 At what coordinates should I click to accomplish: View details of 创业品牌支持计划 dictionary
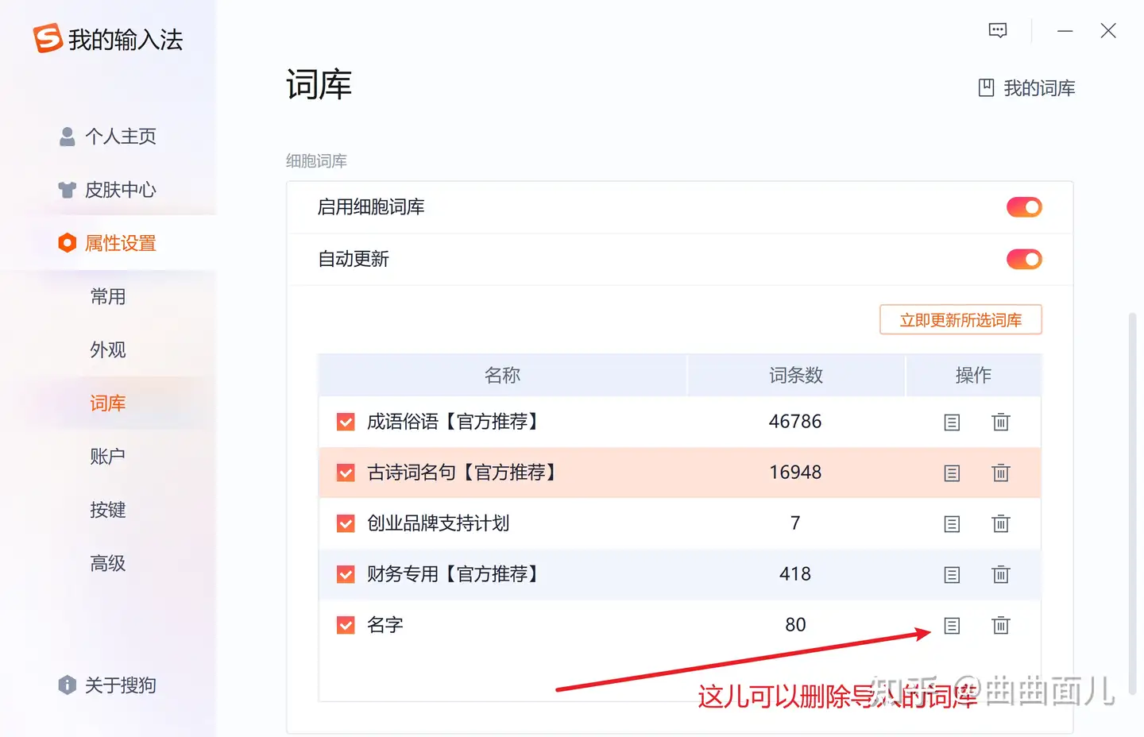click(952, 524)
